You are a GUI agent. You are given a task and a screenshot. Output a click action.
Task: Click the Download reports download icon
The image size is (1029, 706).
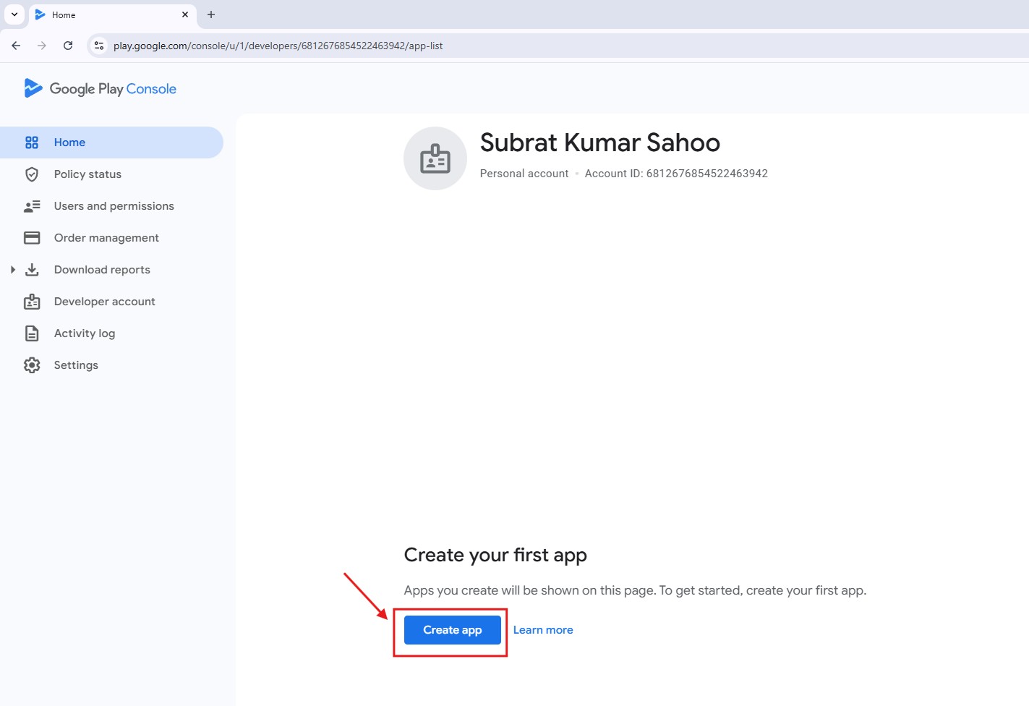point(32,270)
